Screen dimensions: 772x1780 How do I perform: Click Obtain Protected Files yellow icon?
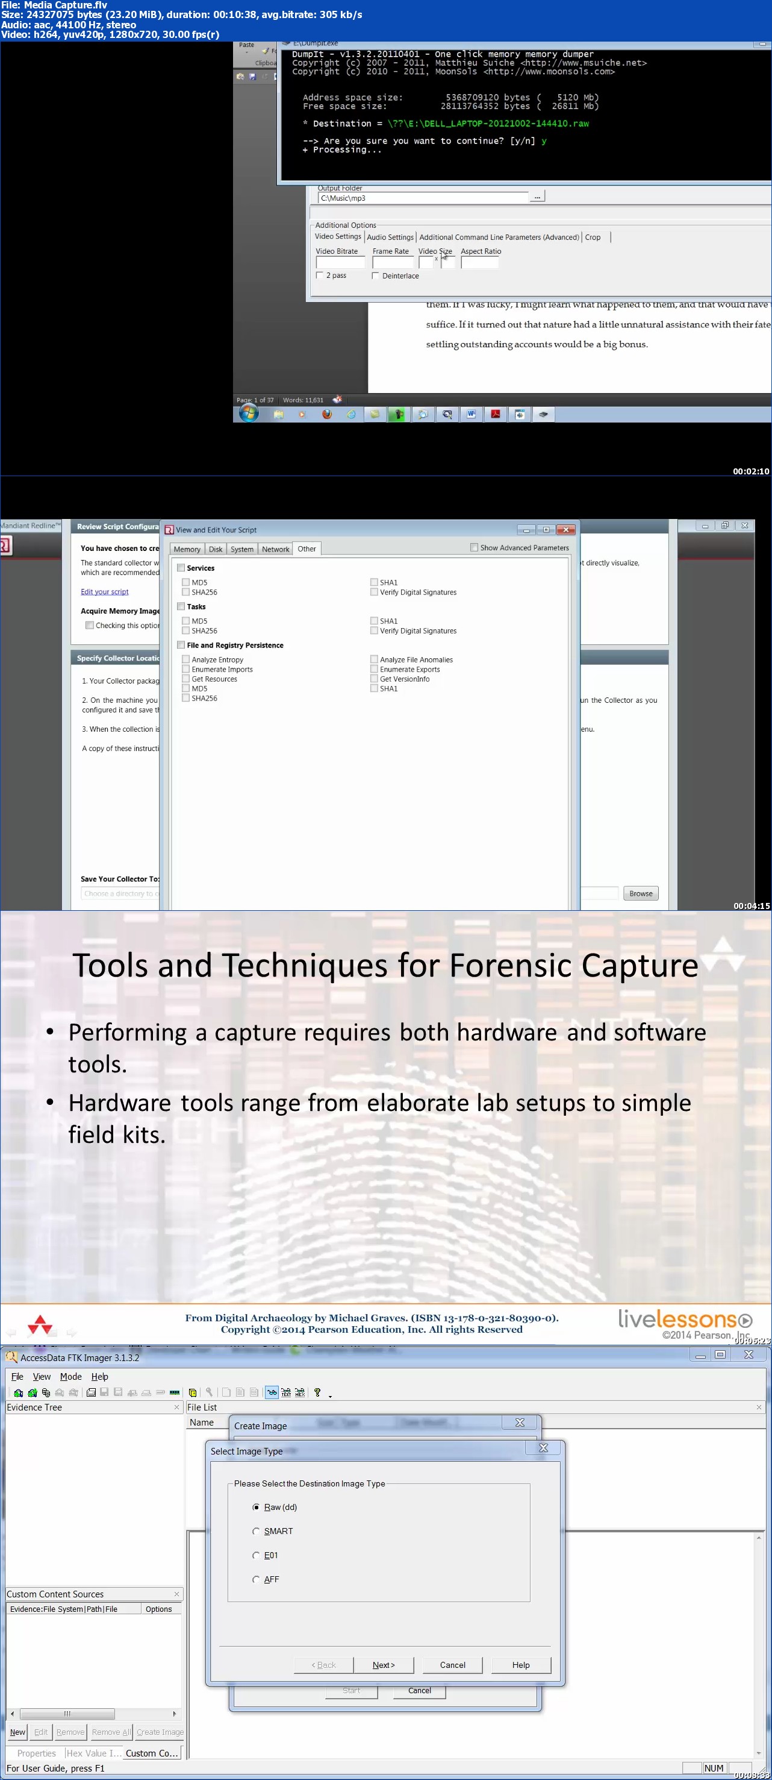193,1392
